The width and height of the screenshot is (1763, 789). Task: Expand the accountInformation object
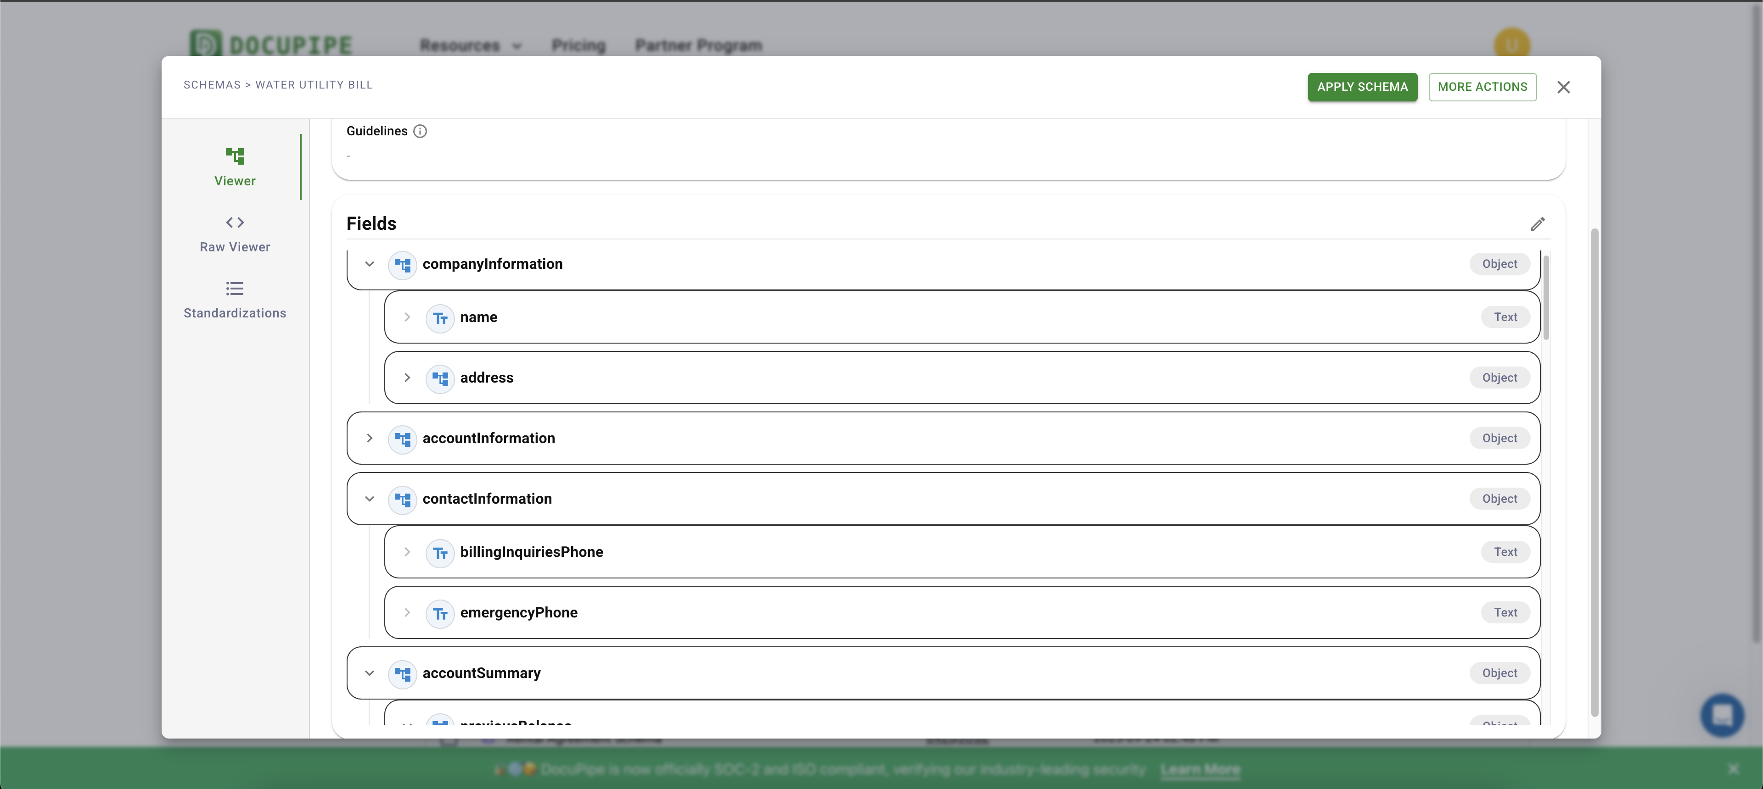click(x=370, y=438)
